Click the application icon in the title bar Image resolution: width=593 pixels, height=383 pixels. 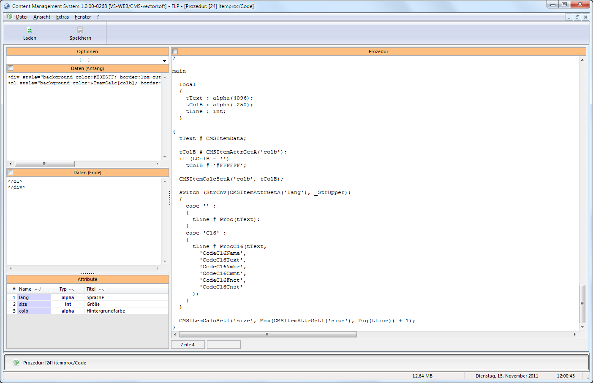[x=7, y=6]
